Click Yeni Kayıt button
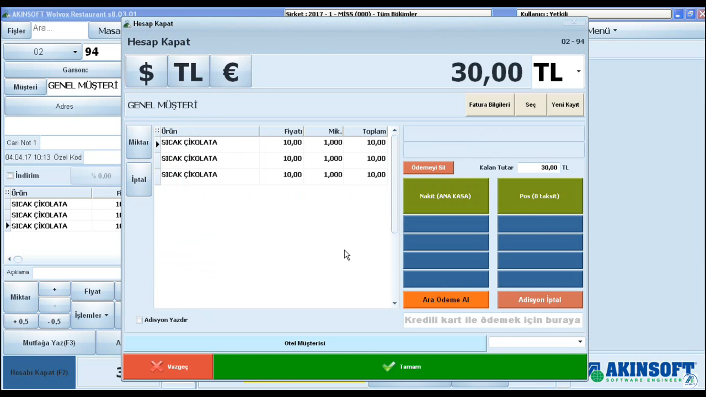This screenshot has height=397, width=706. tap(565, 105)
